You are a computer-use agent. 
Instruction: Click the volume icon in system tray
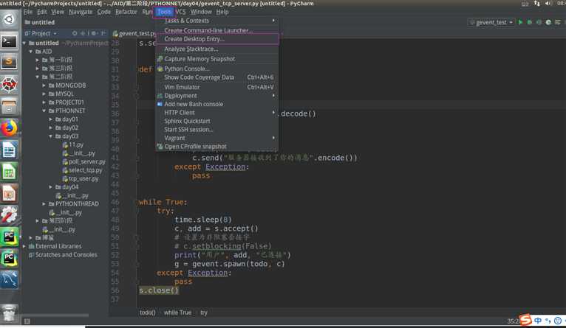548,4
